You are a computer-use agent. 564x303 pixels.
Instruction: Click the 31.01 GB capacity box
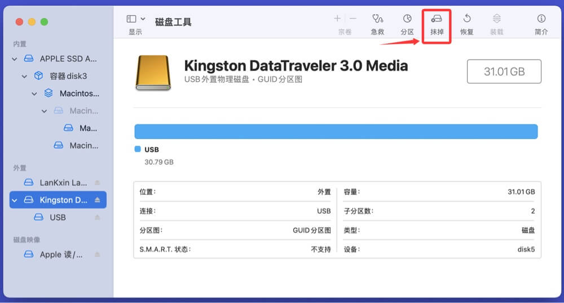coord(504,72)
